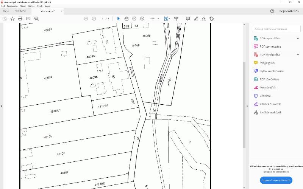Viewport: 303px width, 189px height.
Task: Close the simonné.pdf tab
Action: [x=61, y=11]
